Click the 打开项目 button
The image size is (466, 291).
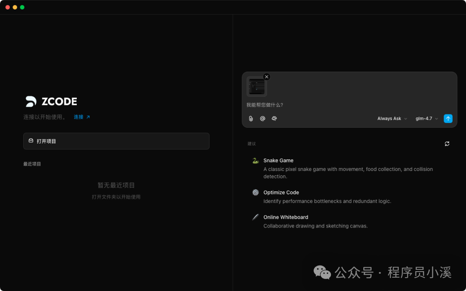click(116, 141)
